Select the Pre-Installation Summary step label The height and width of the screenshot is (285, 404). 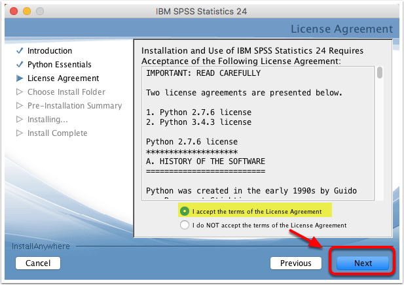75,105
